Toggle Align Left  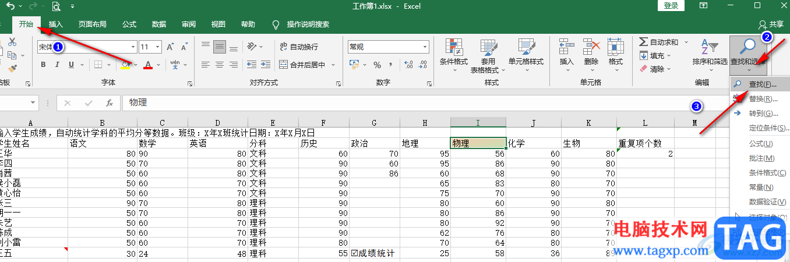(205, 65)
